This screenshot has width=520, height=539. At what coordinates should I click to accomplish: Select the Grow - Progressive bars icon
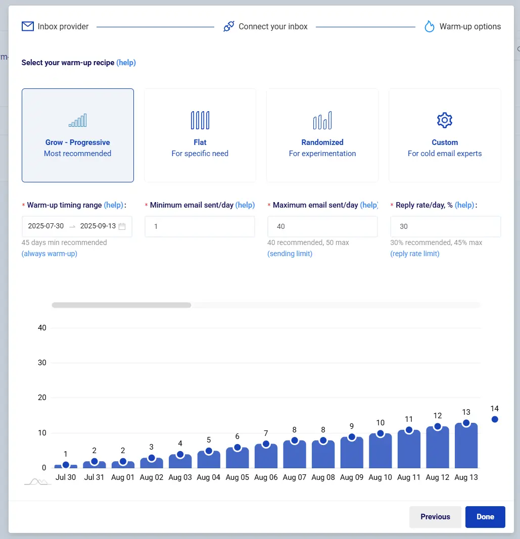[78, 120]
